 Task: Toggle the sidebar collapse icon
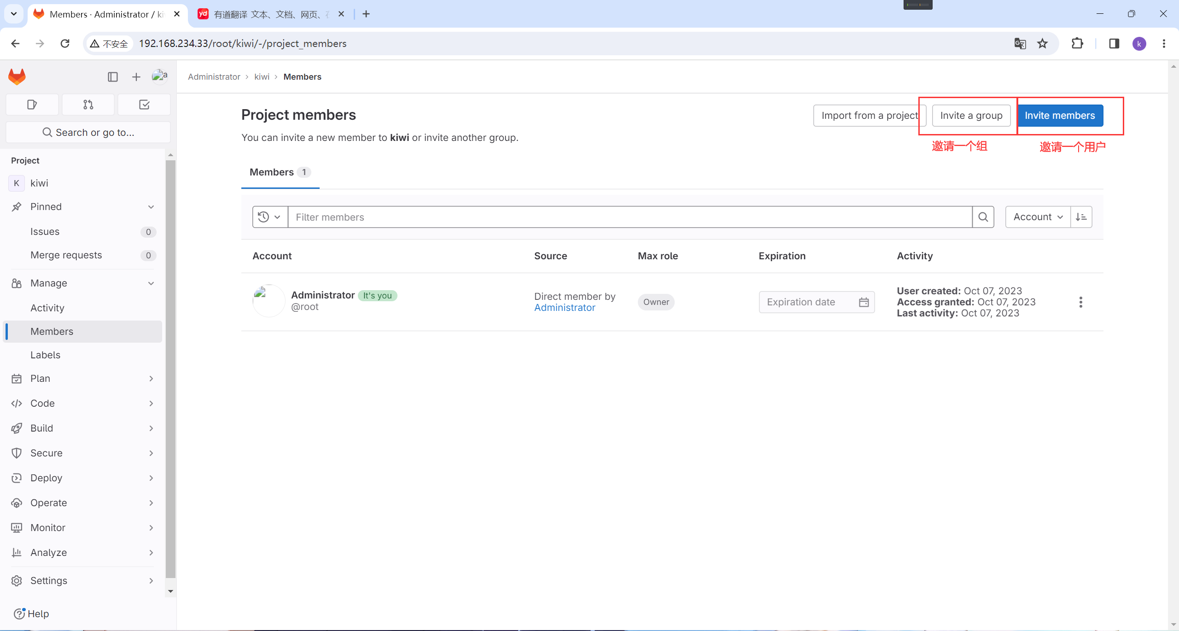[112, 77]
